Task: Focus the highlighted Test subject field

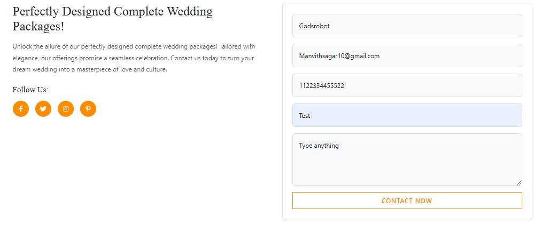Action: (407, 115)
